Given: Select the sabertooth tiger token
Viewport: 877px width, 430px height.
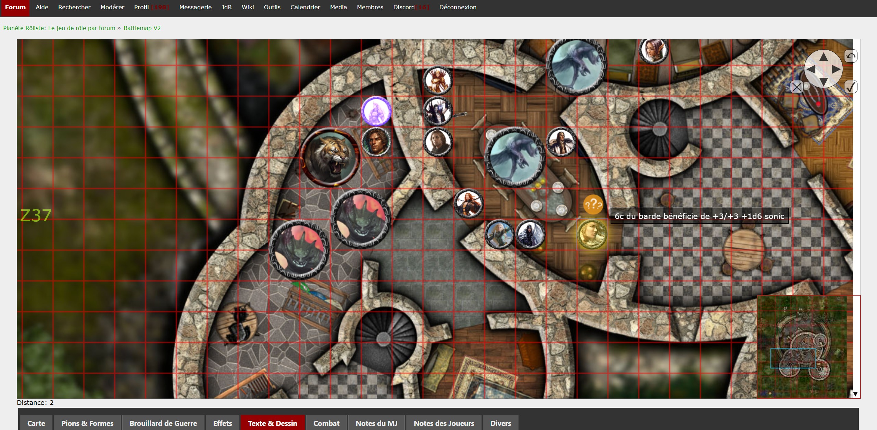Looking at the screenshot, I should point(330,158).
